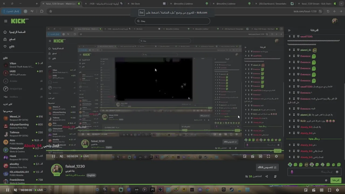
Task: Click the Rockstar Games icon in the taskbar
Action: [x=184, y=190]
